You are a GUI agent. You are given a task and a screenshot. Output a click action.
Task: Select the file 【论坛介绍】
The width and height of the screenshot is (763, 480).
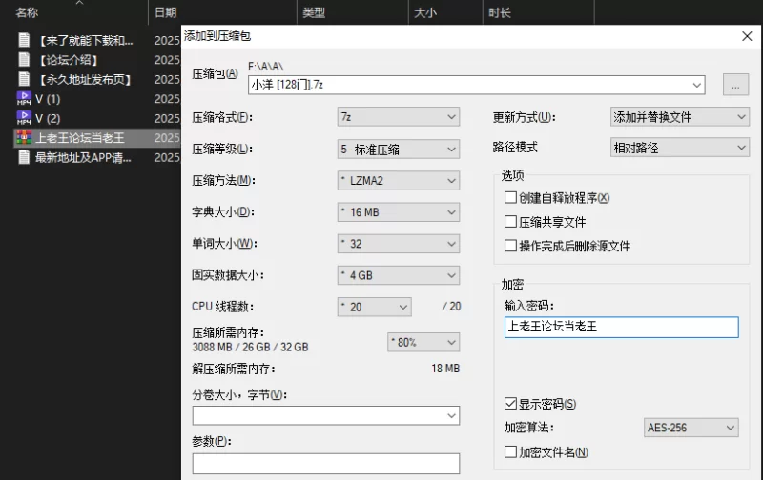click(69, 60)
